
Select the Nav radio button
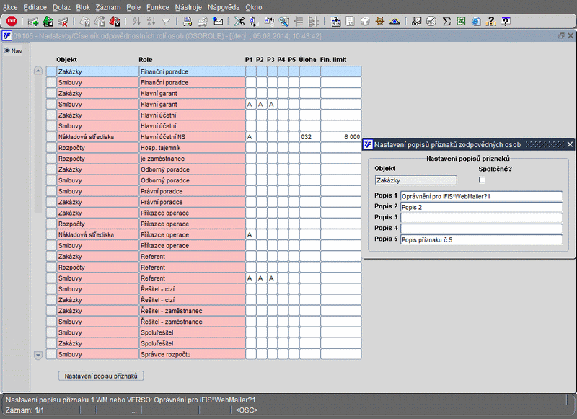(7, 50)
